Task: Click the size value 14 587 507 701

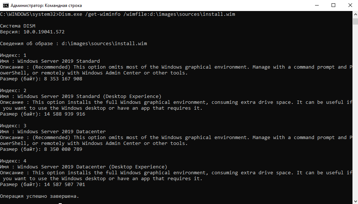Action: (x=65, y=185)
